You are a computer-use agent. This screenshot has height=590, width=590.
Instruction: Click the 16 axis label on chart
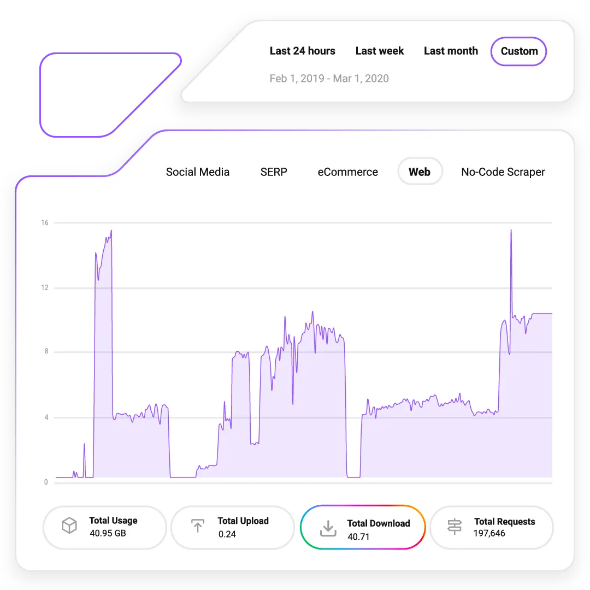pyautogui.click(x=45, y=223)
